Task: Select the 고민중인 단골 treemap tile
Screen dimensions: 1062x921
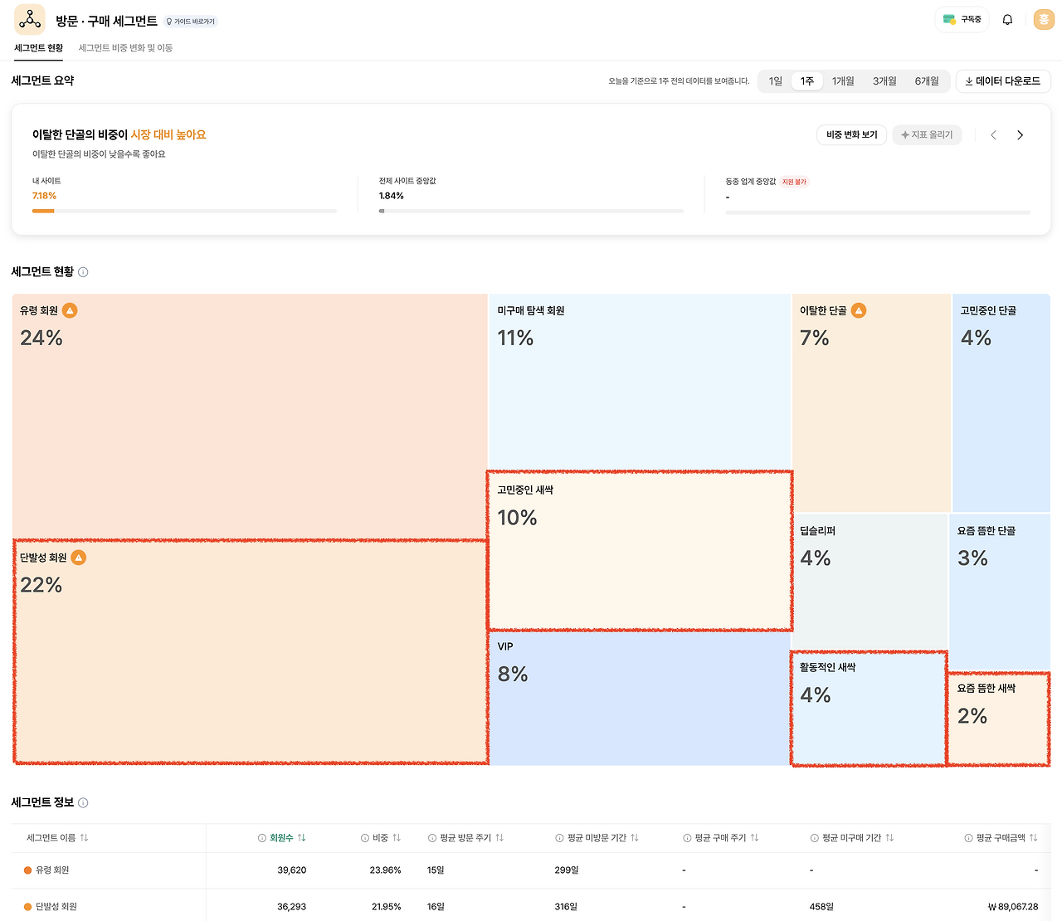Action: click(1001, 403)
